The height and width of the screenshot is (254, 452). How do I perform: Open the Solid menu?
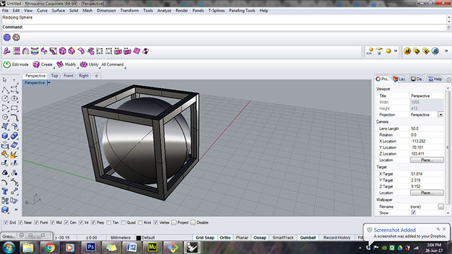73,10
